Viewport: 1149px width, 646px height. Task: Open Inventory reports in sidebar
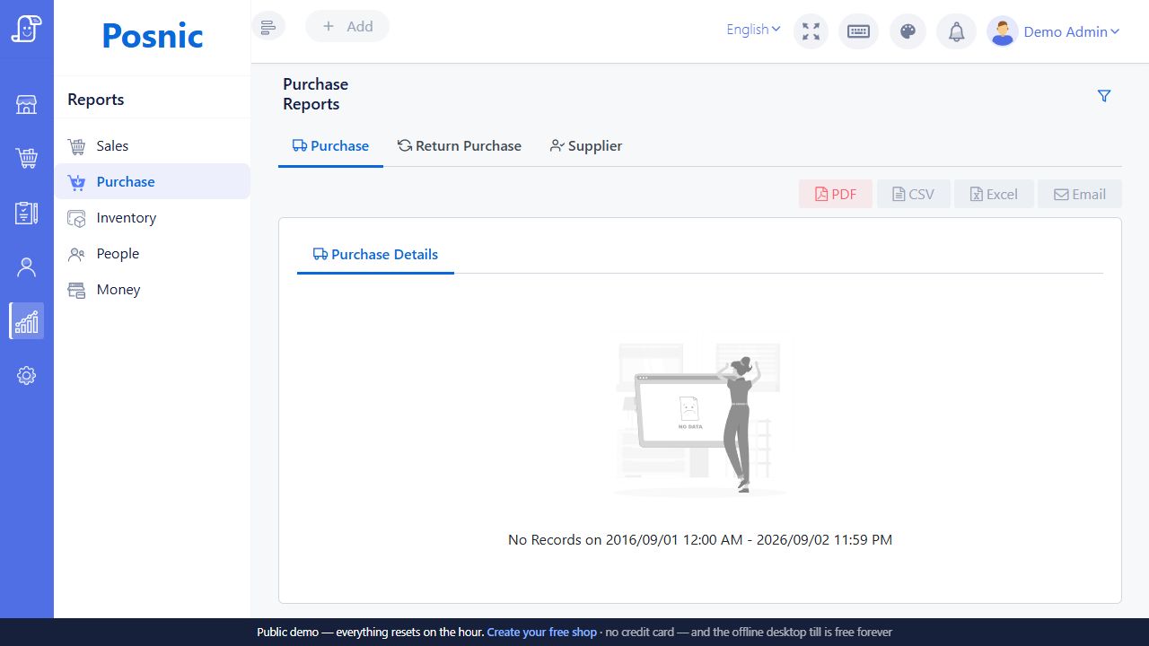click(152, 217)
